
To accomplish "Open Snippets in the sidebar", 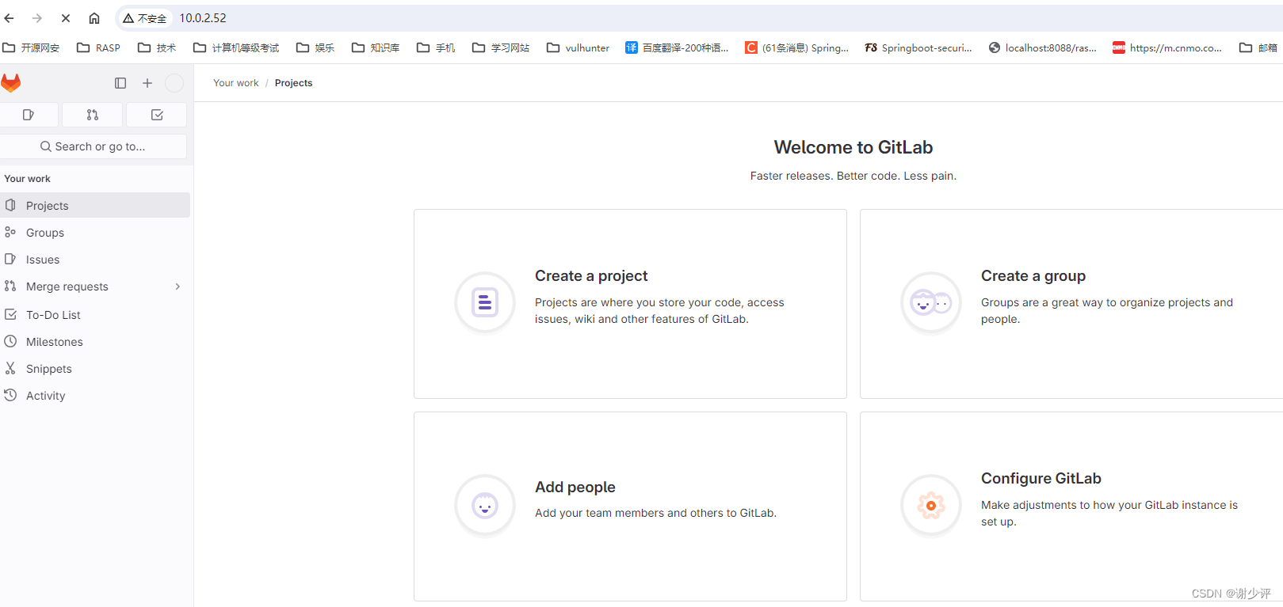I will pos(95,369).
